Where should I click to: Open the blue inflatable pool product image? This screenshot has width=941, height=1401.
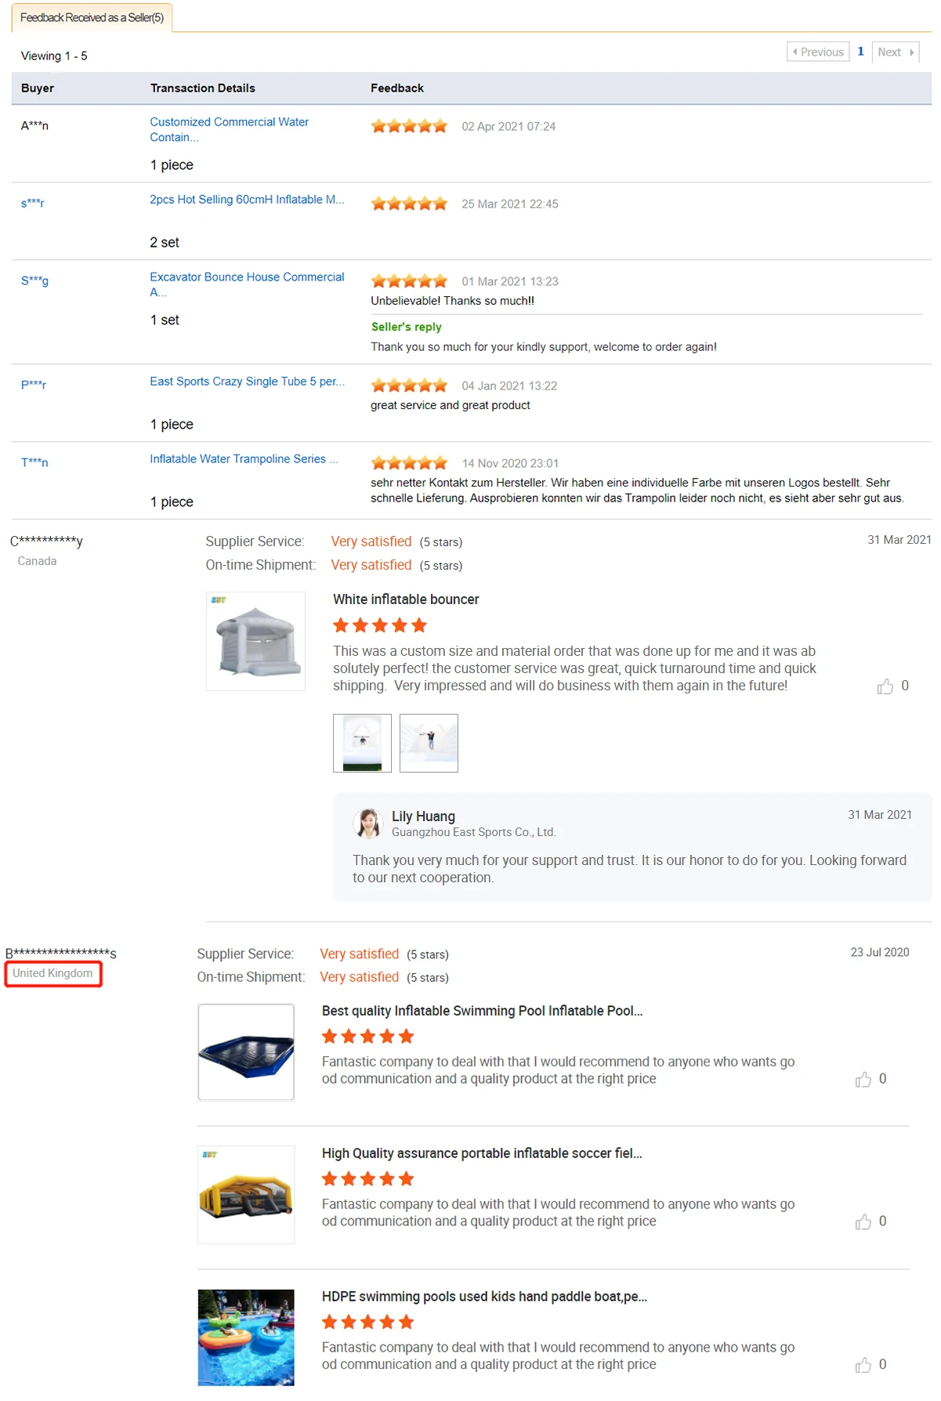click(x=246, y=1052)
